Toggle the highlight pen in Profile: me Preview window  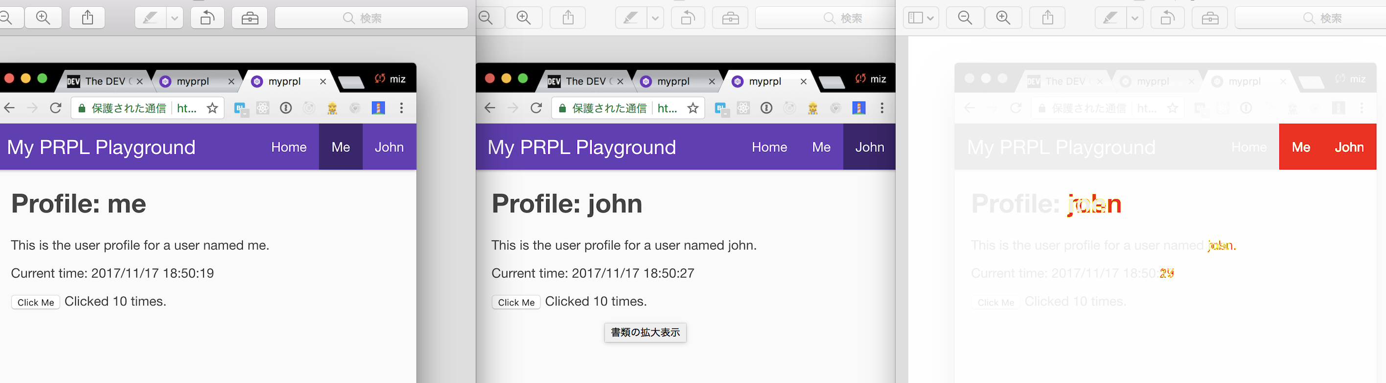[x=150, y=18]
